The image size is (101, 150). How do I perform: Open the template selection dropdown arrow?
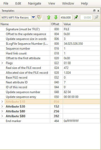tap(33, 17)
